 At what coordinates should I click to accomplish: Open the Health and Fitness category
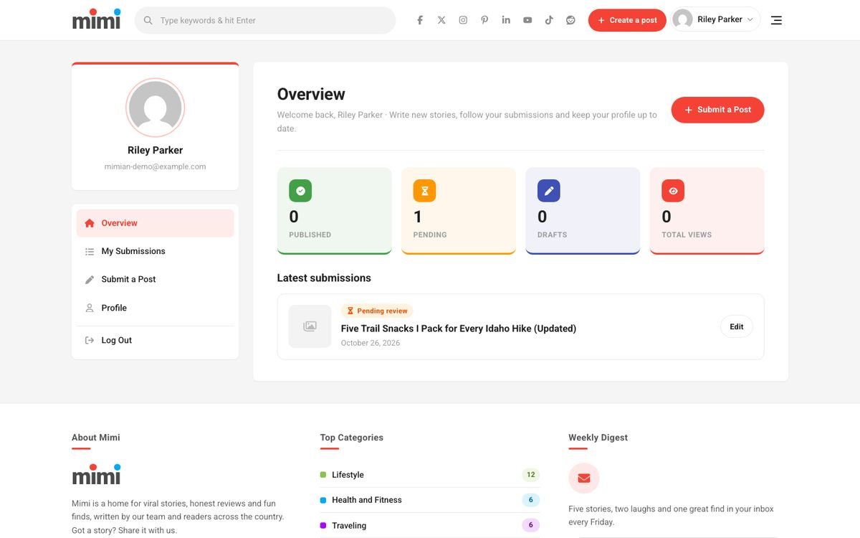[367, 500]
